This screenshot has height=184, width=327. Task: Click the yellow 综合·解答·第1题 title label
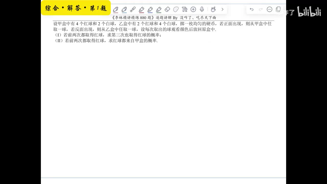point(76,8)
